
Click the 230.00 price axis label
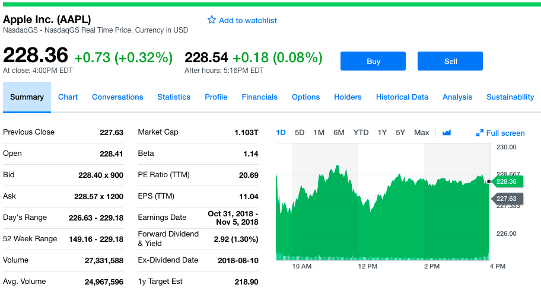click(x=506, y=147)
